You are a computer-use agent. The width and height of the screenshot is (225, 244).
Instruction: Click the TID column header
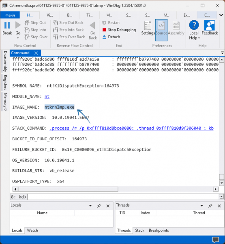[122, 213]
